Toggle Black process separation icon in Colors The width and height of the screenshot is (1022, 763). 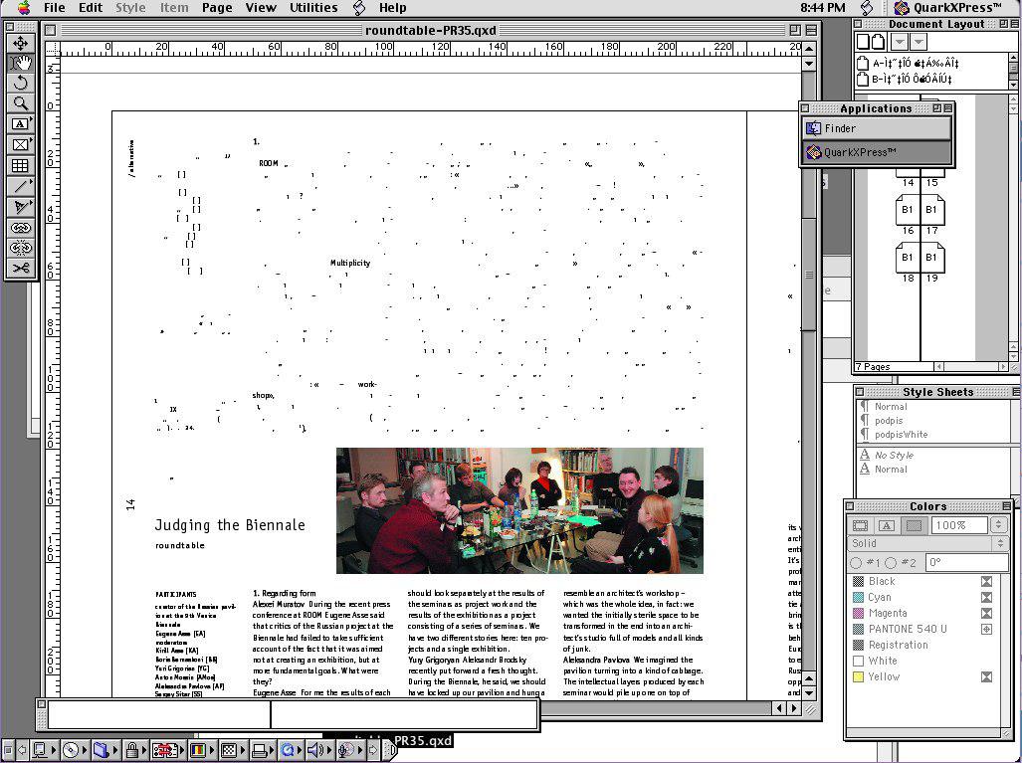[987, 581]
